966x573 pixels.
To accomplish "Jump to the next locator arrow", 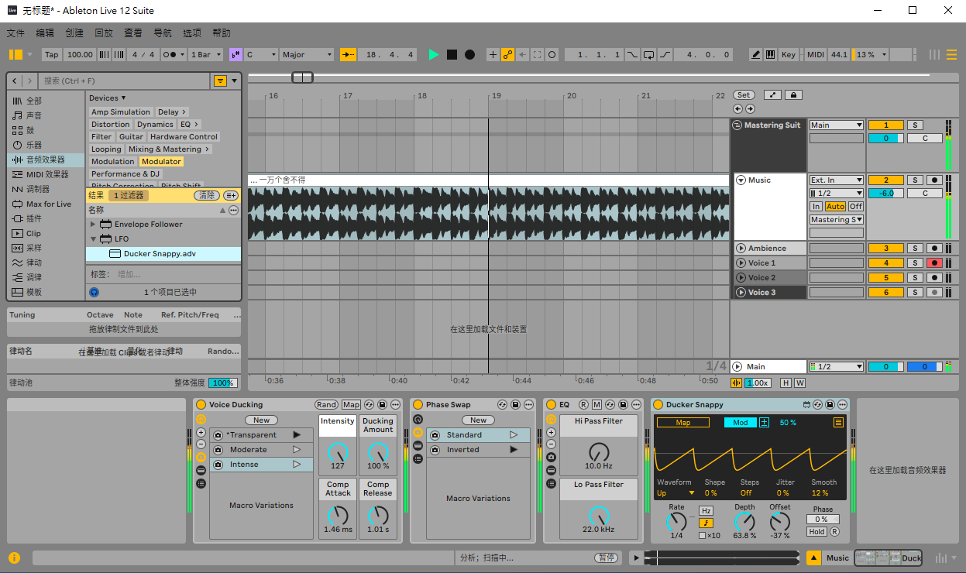I will (750, 109).
